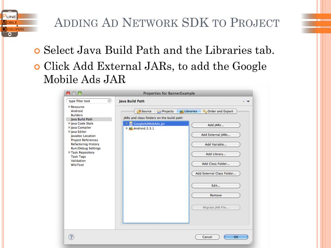Select Refactoring History in the tree

point(85,144)
